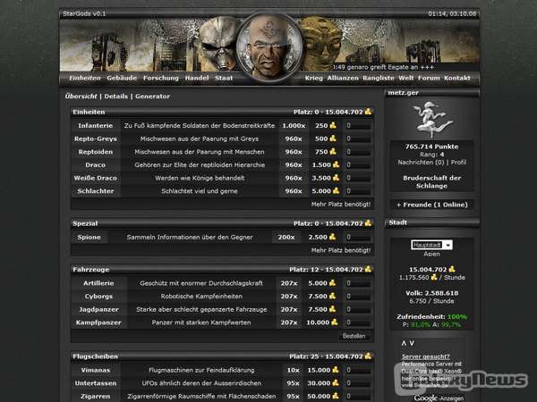The height and width of the screenshot is (402, 537).
Task: Go to the Forschung section
Action: tap(160, 78)
